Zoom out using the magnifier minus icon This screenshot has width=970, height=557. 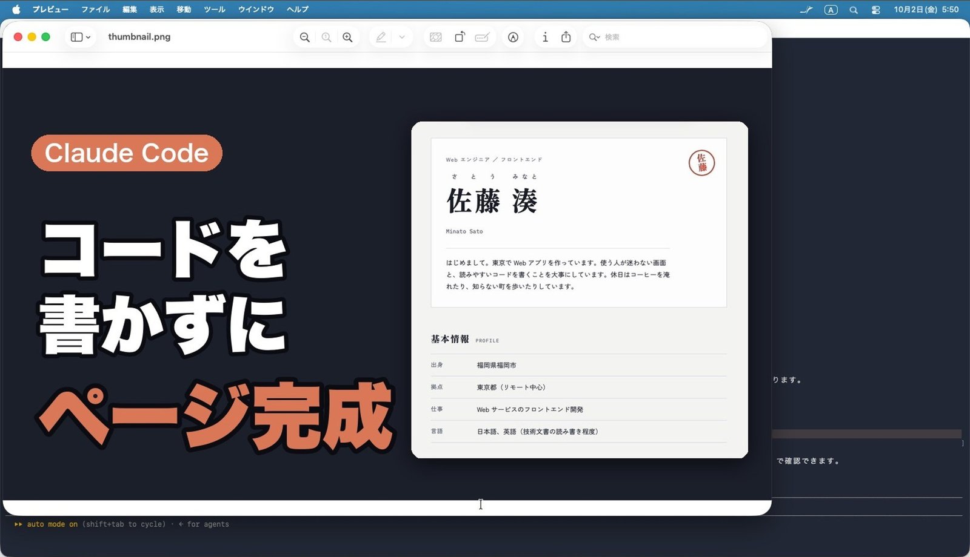click(305, 37)
